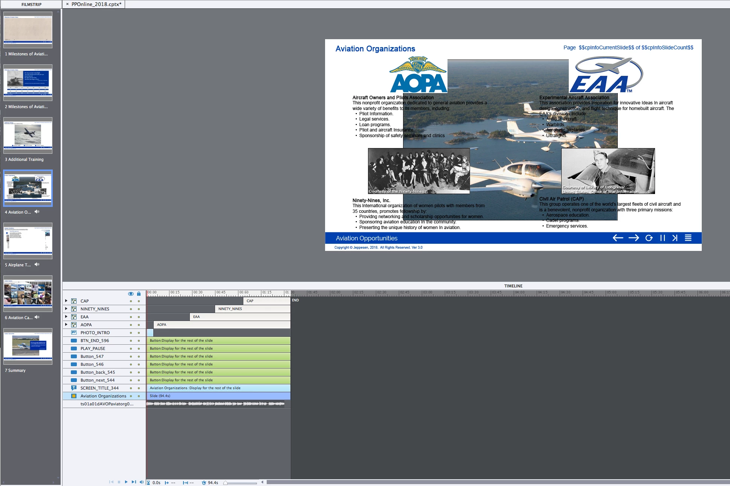Click the rewind circular arrow icon

coord(649,238)
